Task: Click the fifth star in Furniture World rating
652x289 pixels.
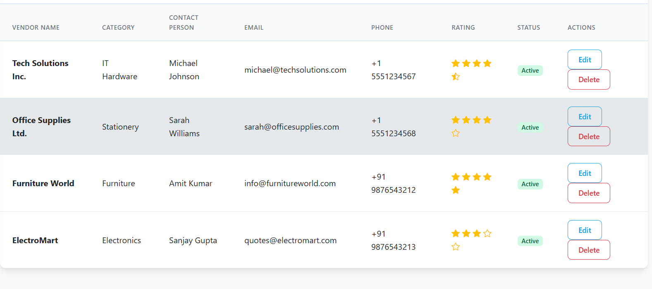Action: tap(456, 190)
